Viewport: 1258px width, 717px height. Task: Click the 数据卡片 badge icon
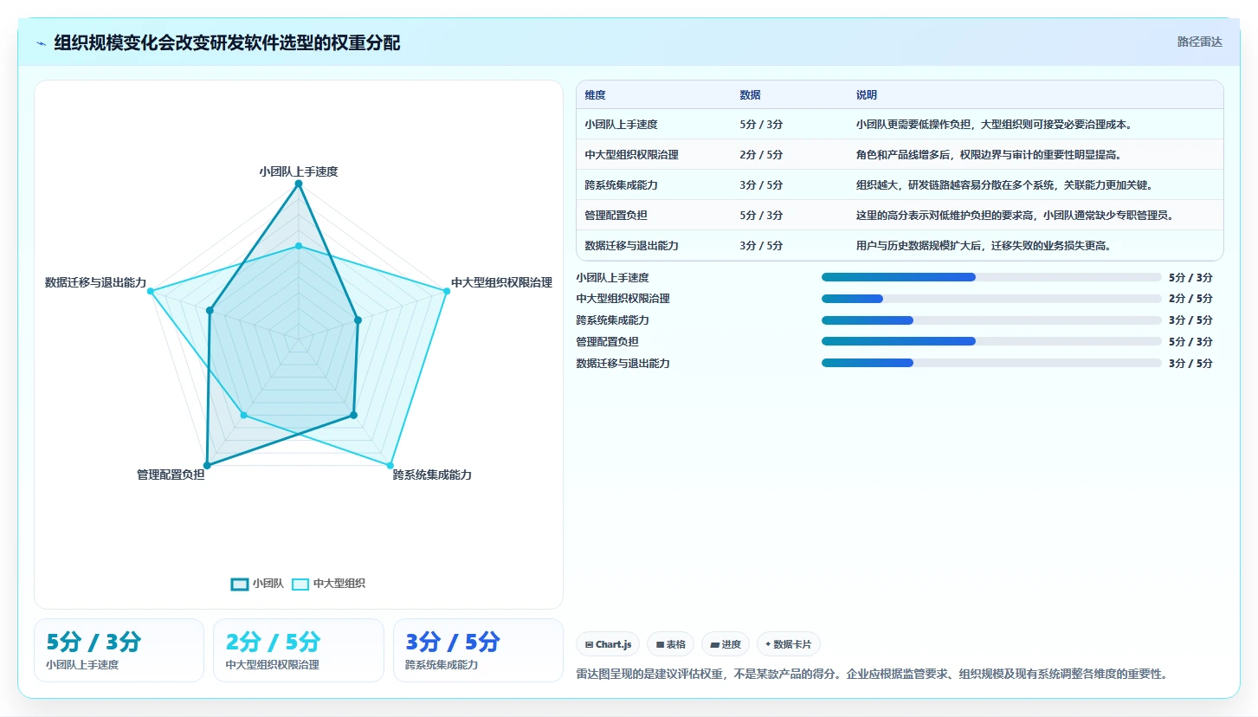tap(768, 644)
